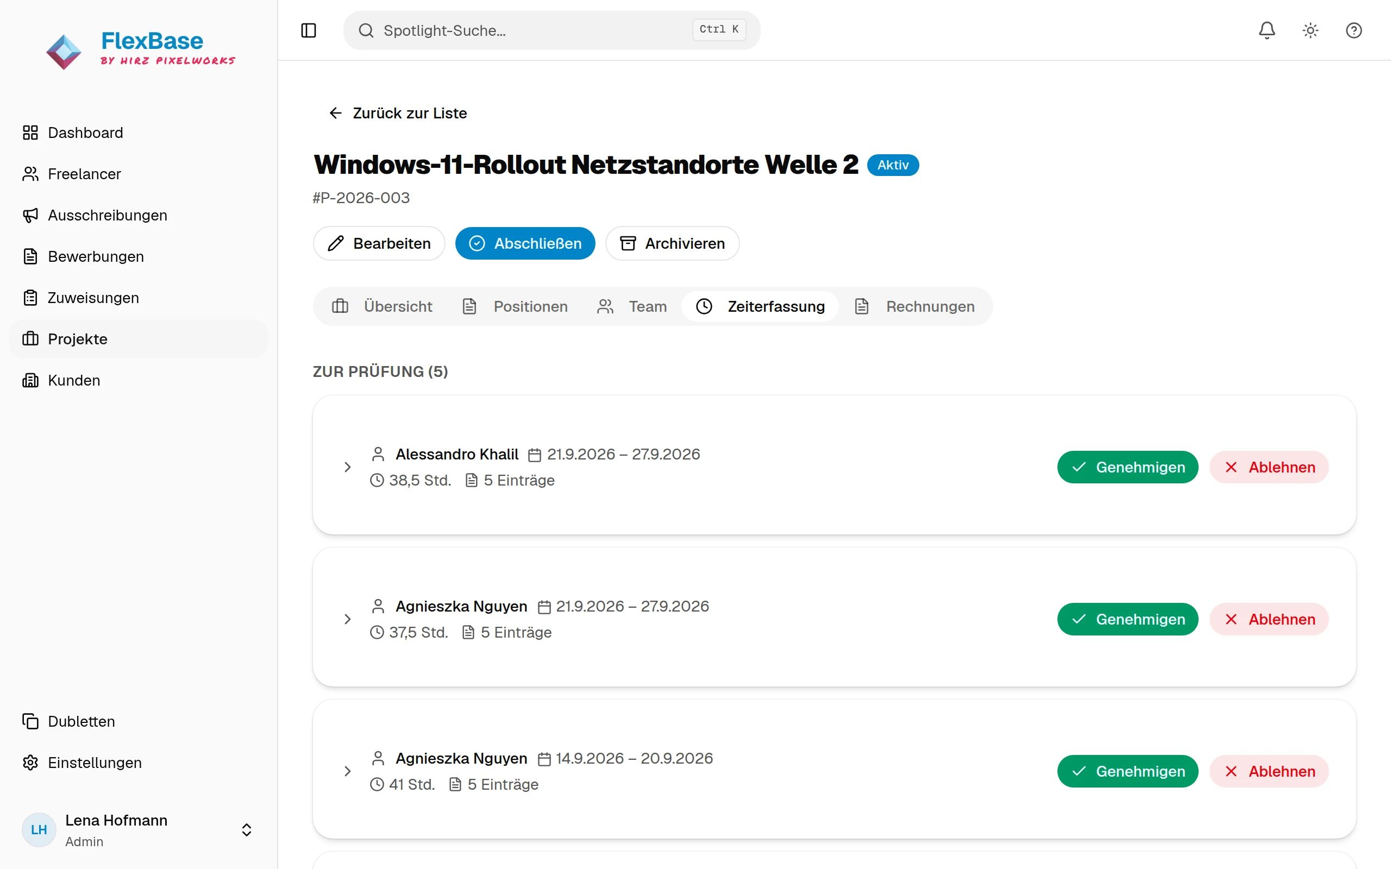Open Bewerbungen in the sidebar

[x=139, y=256]
